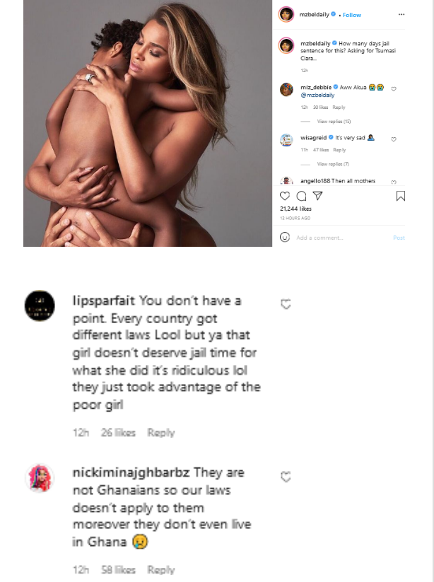Like lipsparfait's comment heart
This screenshot has width=434, height=582.
click(286, 304)
